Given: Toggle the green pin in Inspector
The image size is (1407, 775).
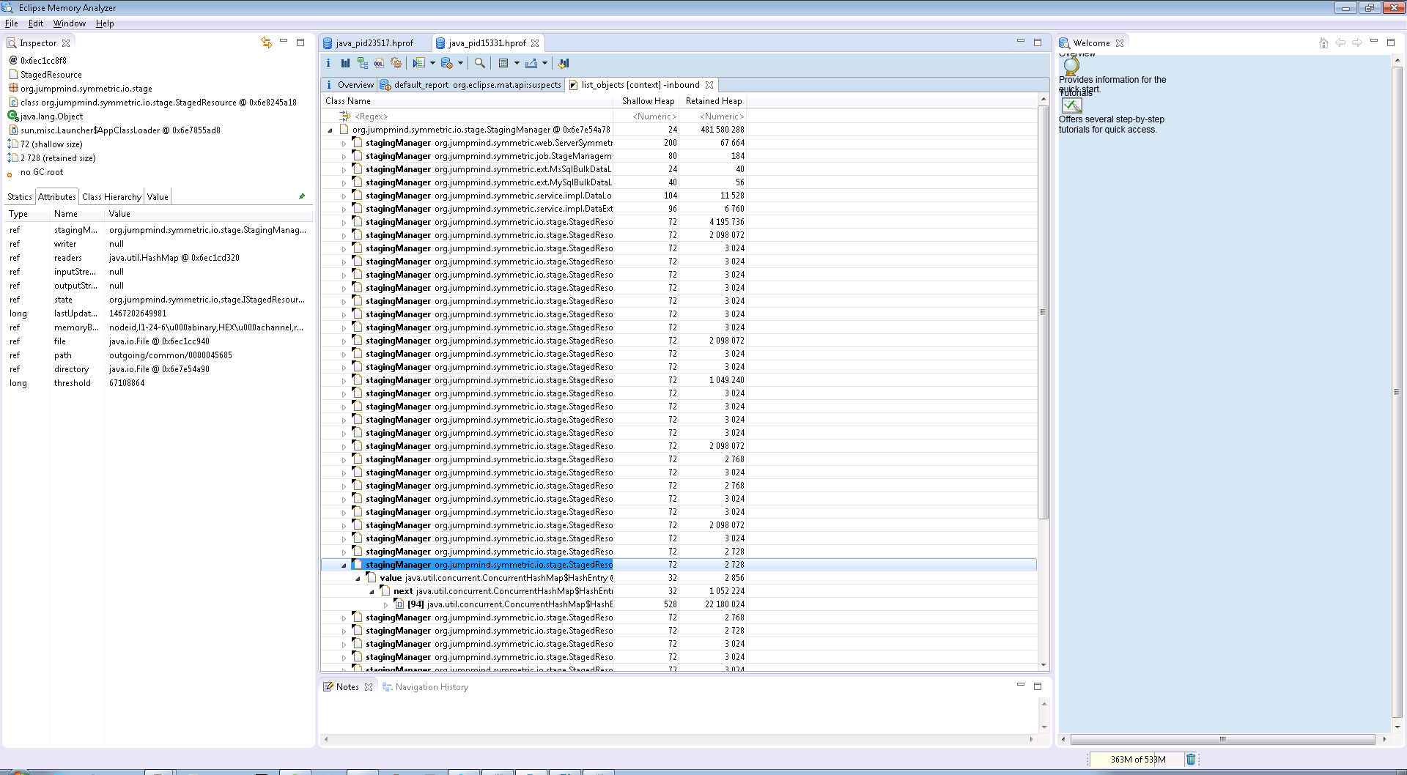Looking at the screenshot, I should pos(302,196).
